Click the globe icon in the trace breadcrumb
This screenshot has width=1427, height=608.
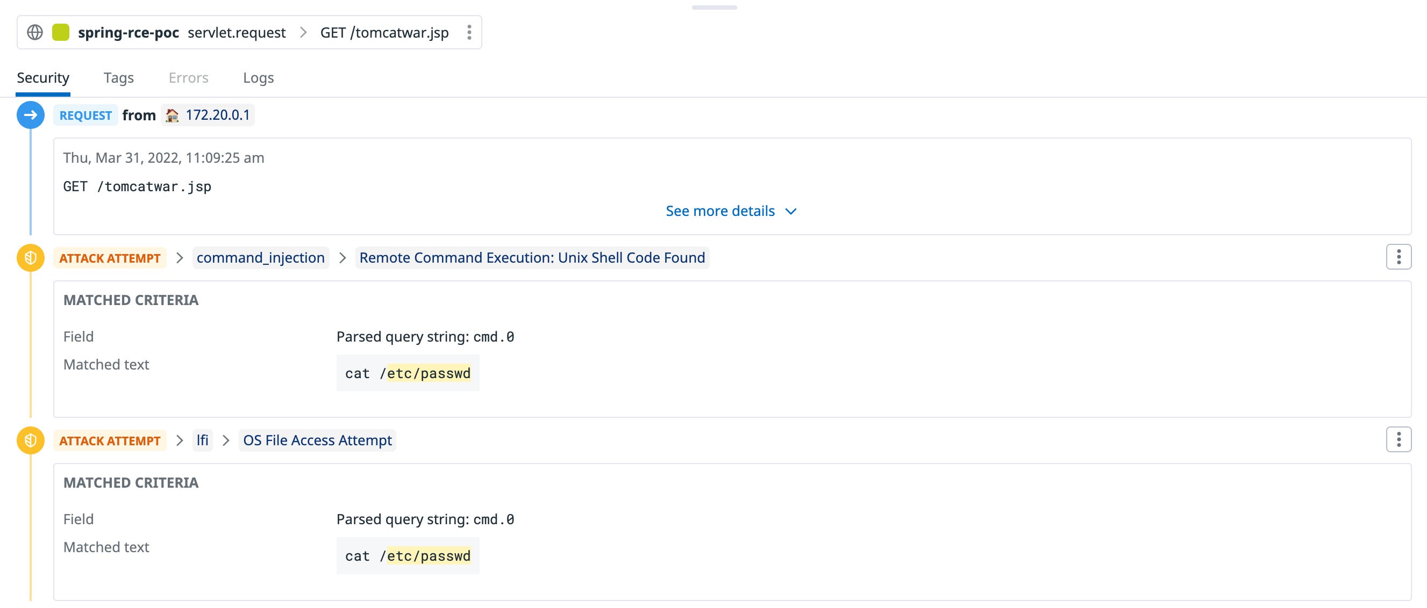[x=35, y=32]
